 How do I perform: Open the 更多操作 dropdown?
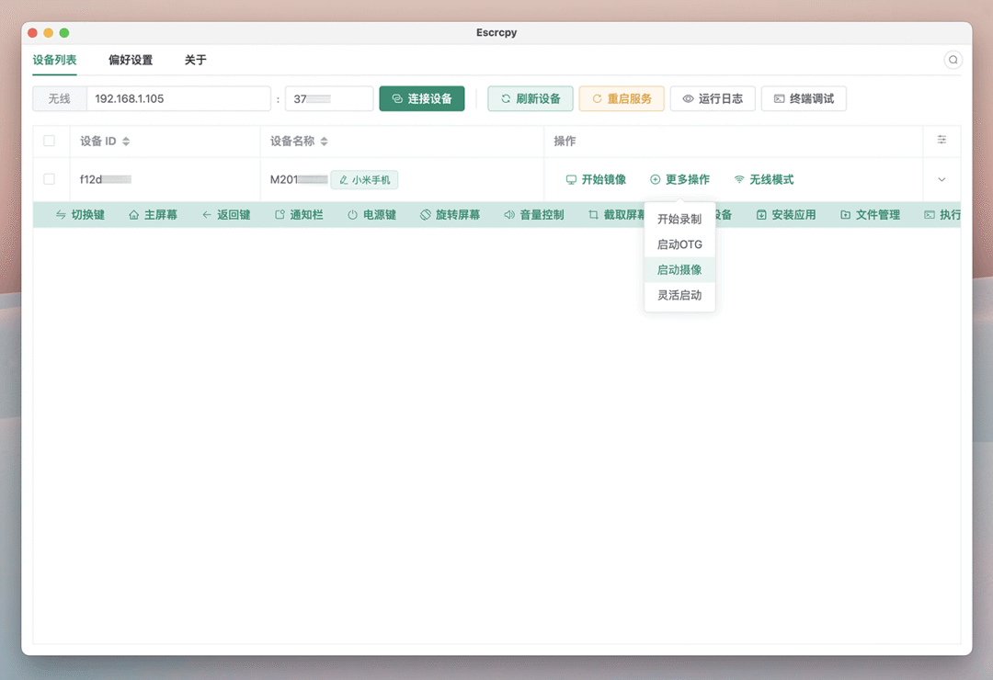[679, 180]
